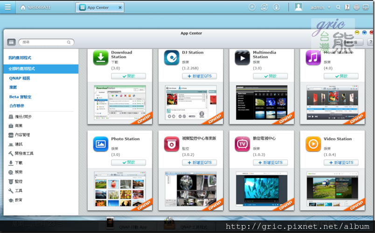The width and height of the screenshot is (375, 233).
Task: Switch to App Center taskbar tab
Action: pos(100,7)
